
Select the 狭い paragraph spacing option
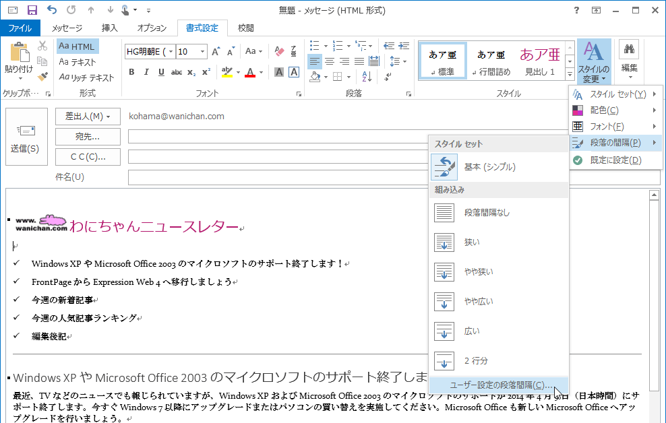(499, 242)
